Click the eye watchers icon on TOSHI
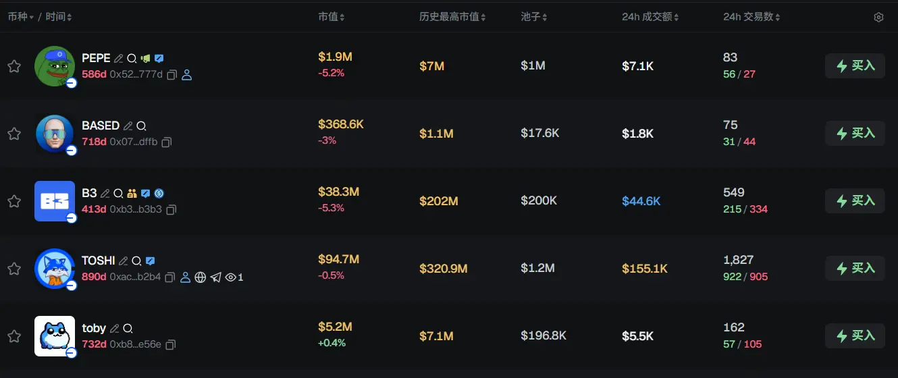The height and width of the screenshot is (378, 898). coord(231,277)
